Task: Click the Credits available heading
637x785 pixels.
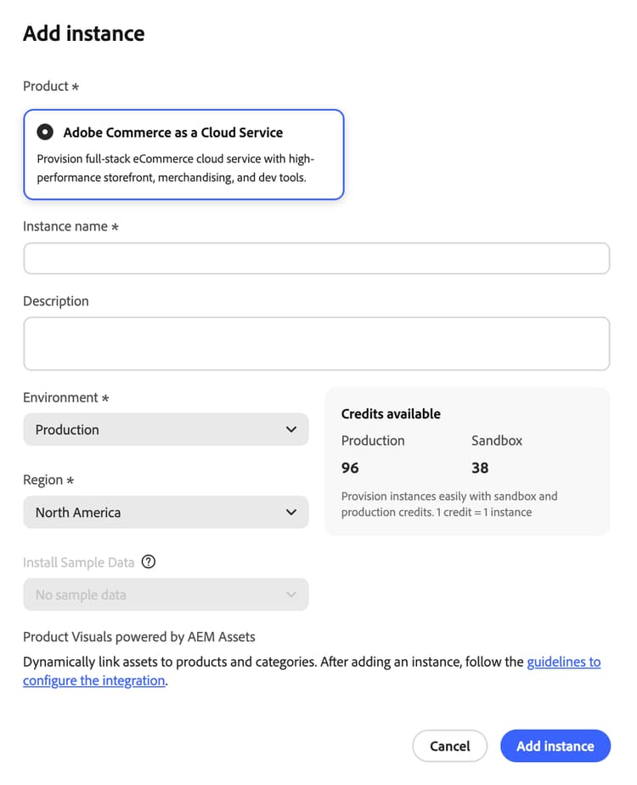Action: click(391, 413)
